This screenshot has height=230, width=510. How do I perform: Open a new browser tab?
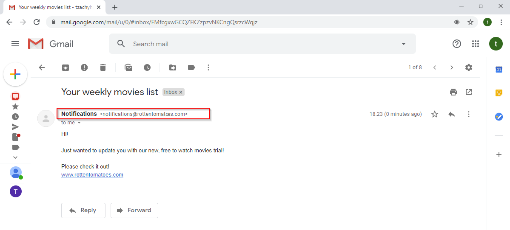click(114, 7)
